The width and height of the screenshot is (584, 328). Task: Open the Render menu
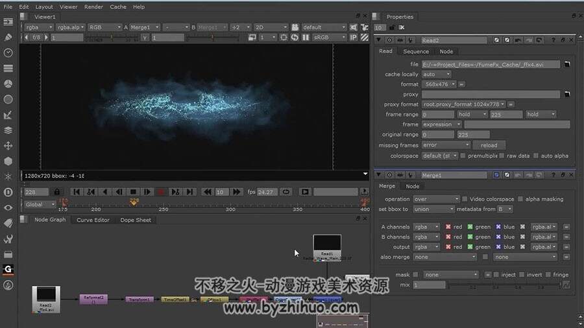(93, 6)
